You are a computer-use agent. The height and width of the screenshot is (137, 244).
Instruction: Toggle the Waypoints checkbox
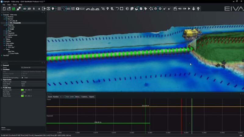(6, 33)
